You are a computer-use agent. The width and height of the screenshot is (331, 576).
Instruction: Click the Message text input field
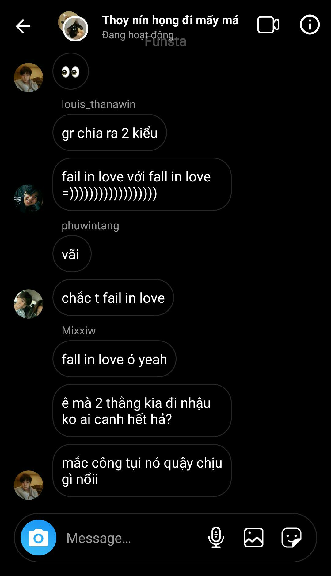point(132,538)
